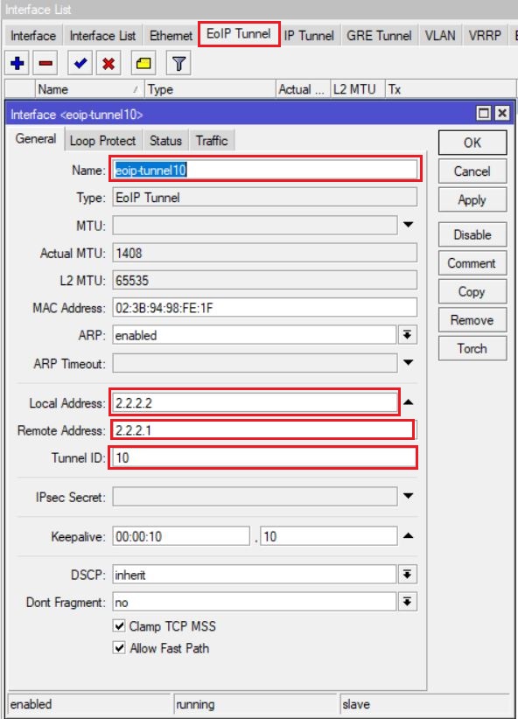The image size is (518, 719).
Task: Open the DSCP dropdown
Action: pyautogui.click(x=408, y=574)
